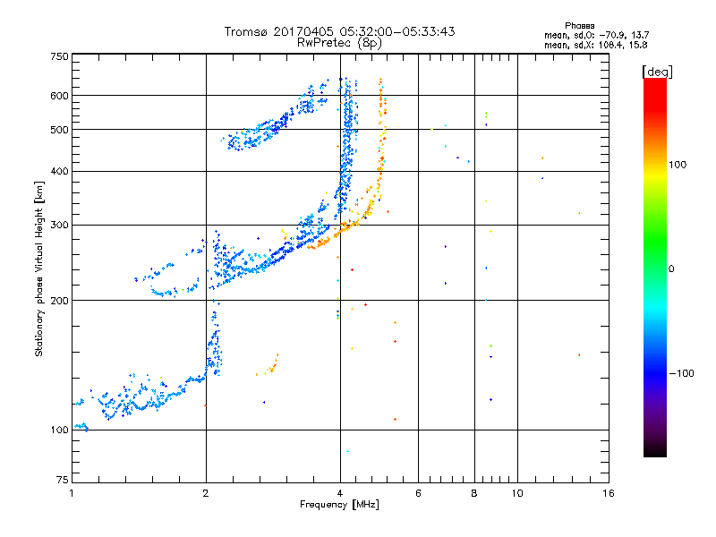Click the "1" frequency axis tick label

point(72,493)
